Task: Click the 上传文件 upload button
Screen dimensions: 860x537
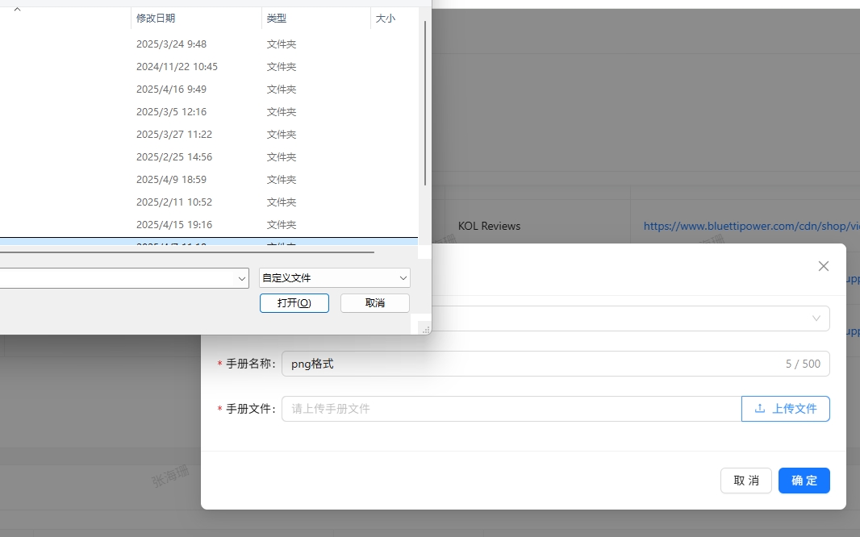Action: pyautogui.click(x=786, y=409)
